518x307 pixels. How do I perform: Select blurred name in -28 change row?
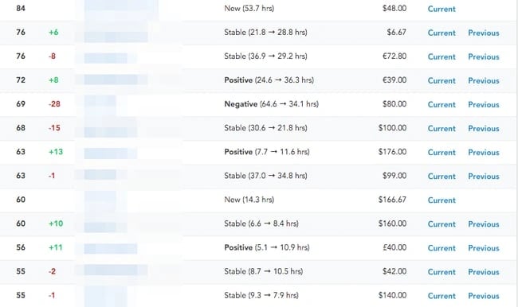coord(100,104)
